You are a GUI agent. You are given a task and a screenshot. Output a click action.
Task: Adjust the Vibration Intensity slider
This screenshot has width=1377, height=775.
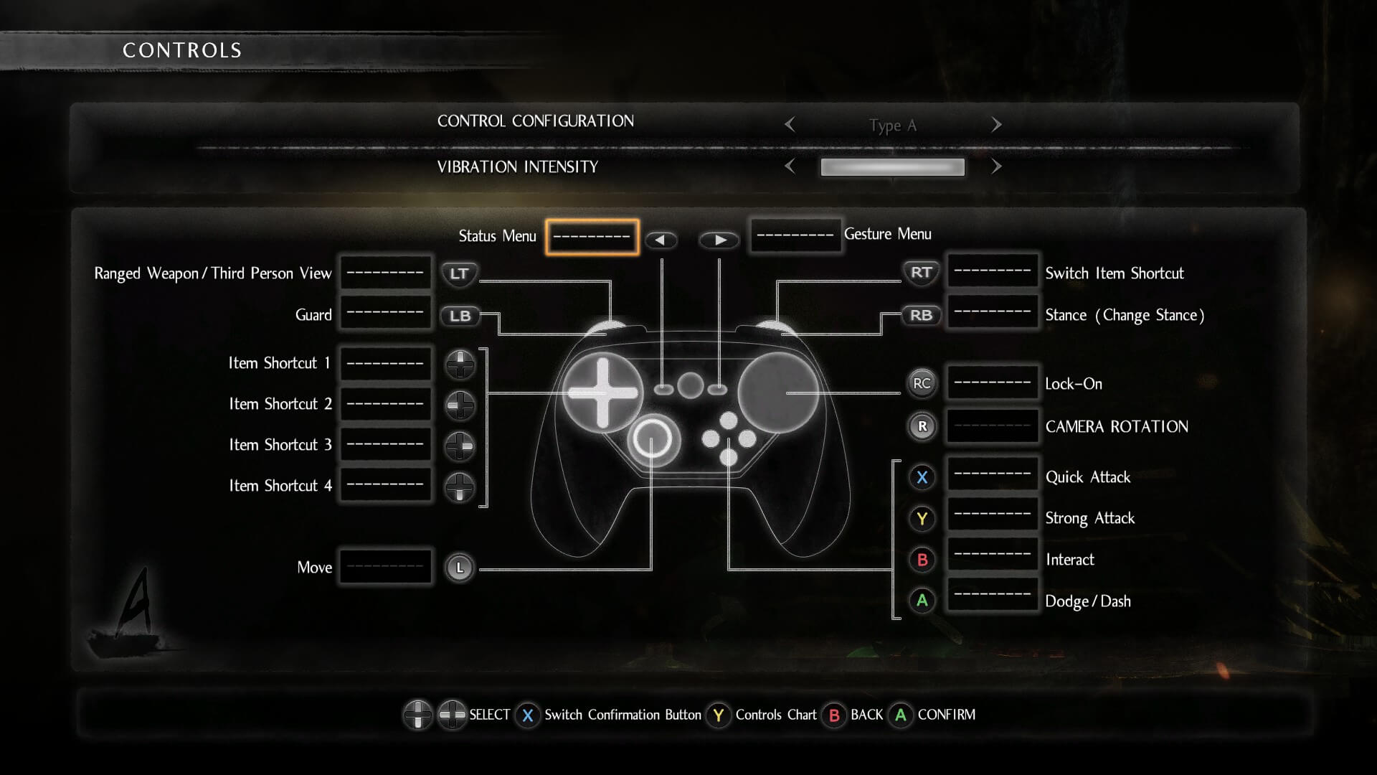(893, 166)
